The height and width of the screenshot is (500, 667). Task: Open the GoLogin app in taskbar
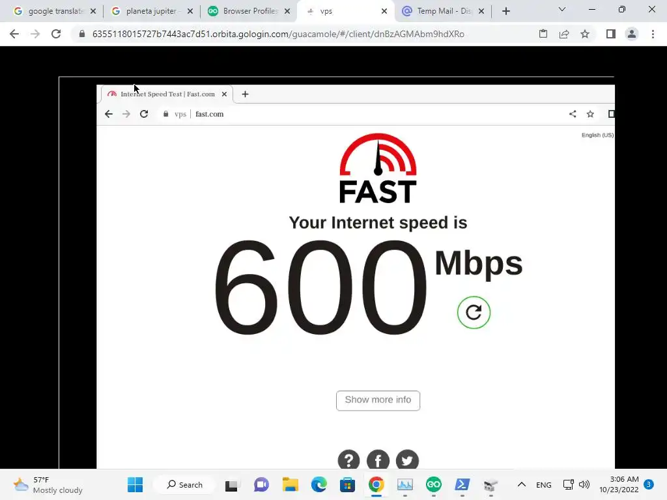[433, 484]
